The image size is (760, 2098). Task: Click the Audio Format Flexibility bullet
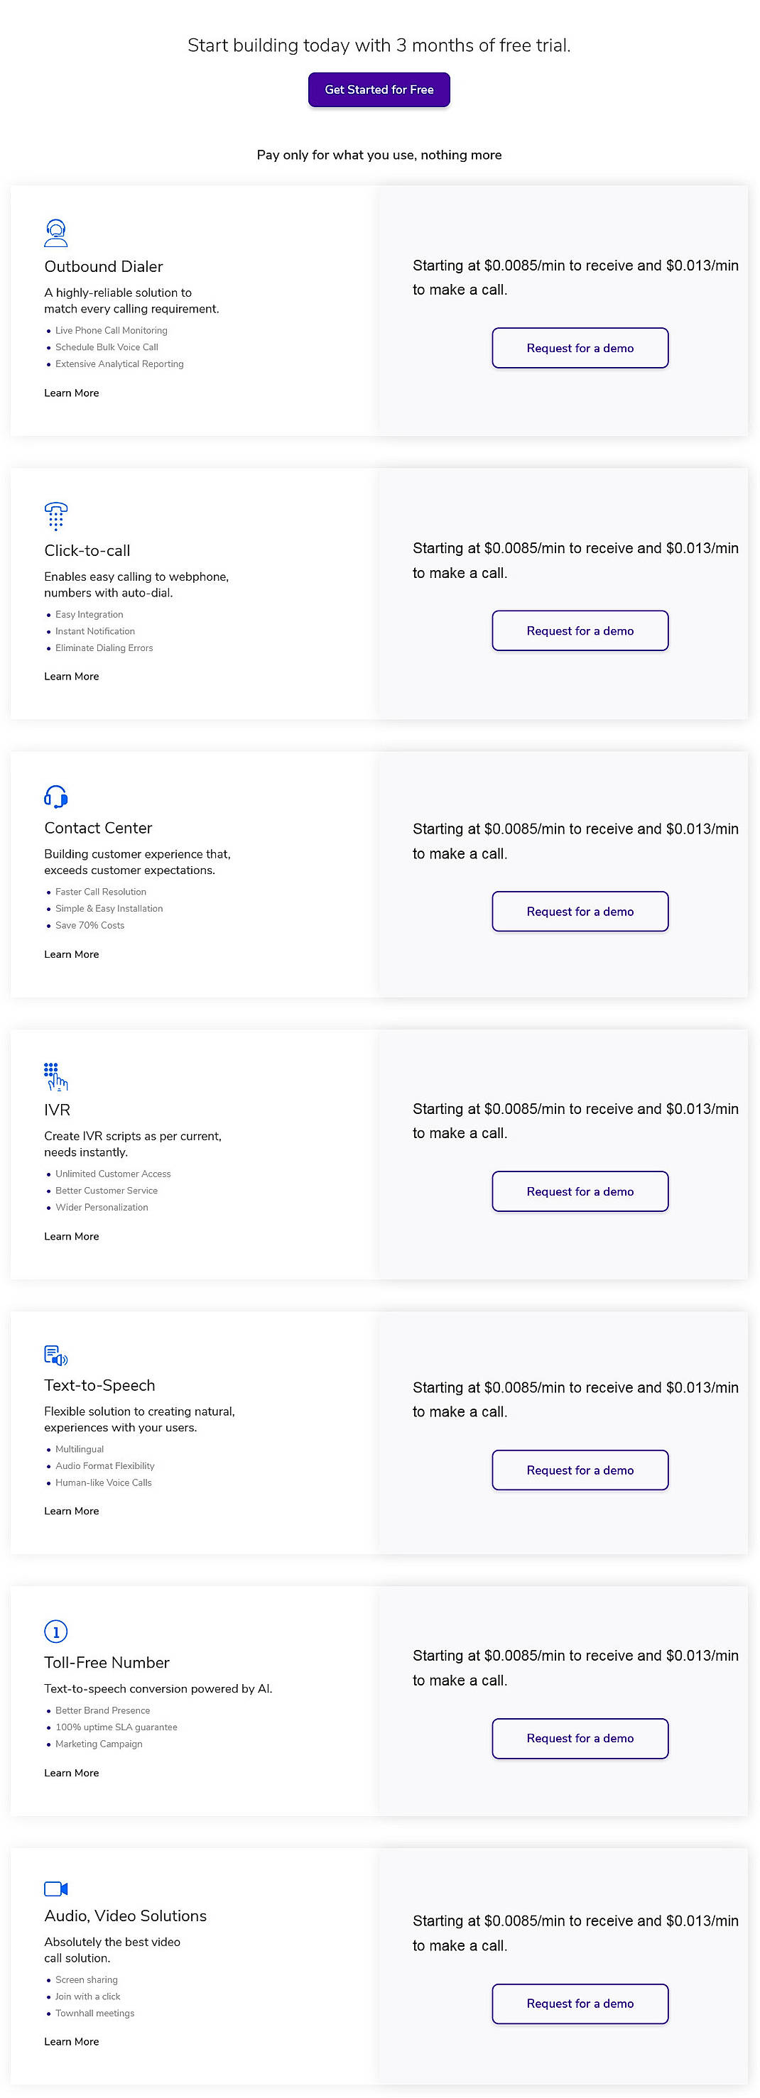pos(104,1466)
